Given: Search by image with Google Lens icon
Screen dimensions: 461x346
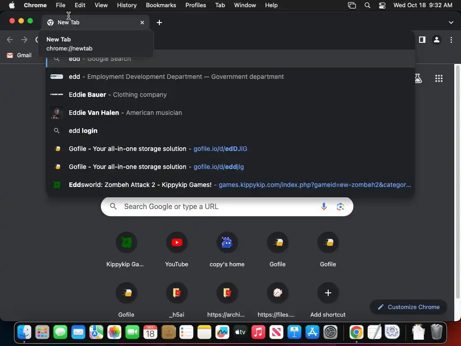Looking at the screenshot, I should click(340, 206).
